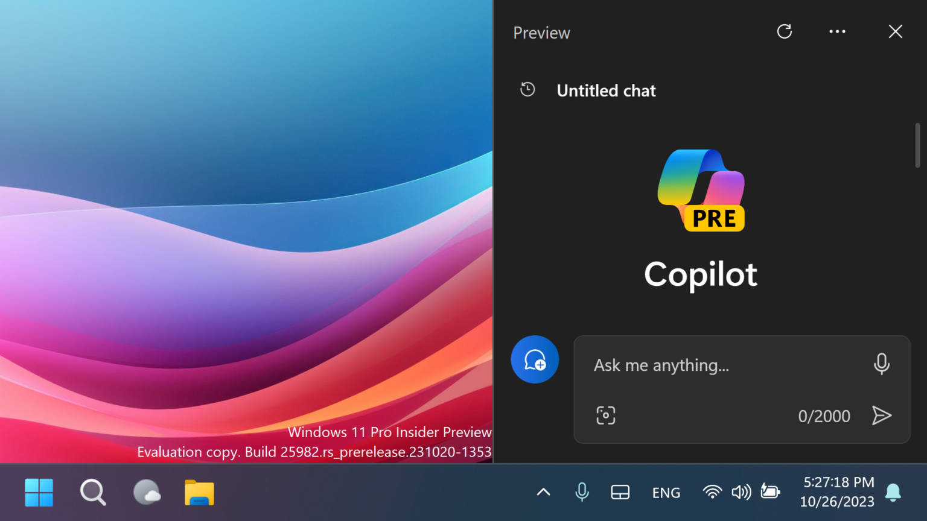
Task: Open the Copilot chat history
Action: tap(527, 89)
